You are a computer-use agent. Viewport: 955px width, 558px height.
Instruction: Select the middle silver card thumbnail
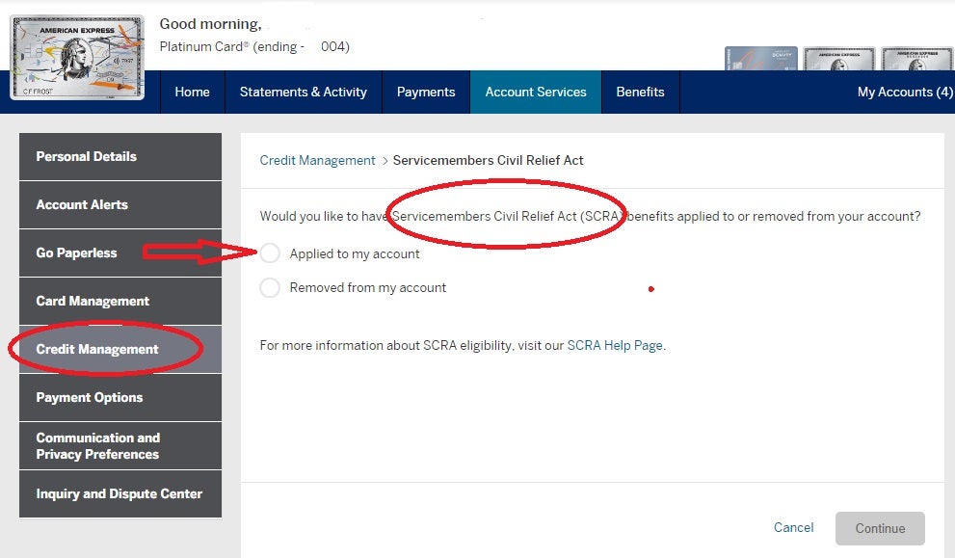pyautogui.click(x=839, y=59)
